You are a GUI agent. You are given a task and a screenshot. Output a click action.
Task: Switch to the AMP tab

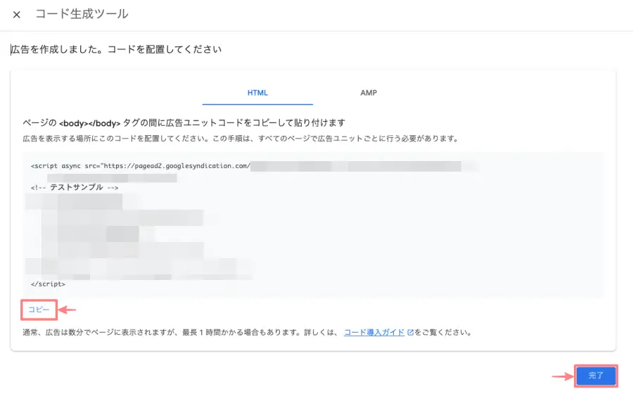369,93
